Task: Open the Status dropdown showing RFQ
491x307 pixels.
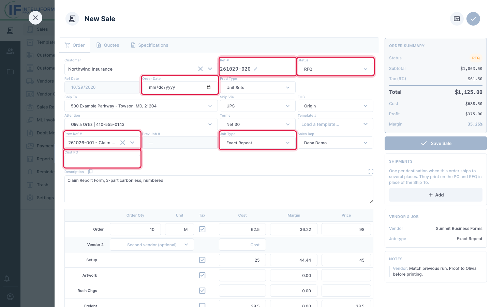Action: [336, 69]
